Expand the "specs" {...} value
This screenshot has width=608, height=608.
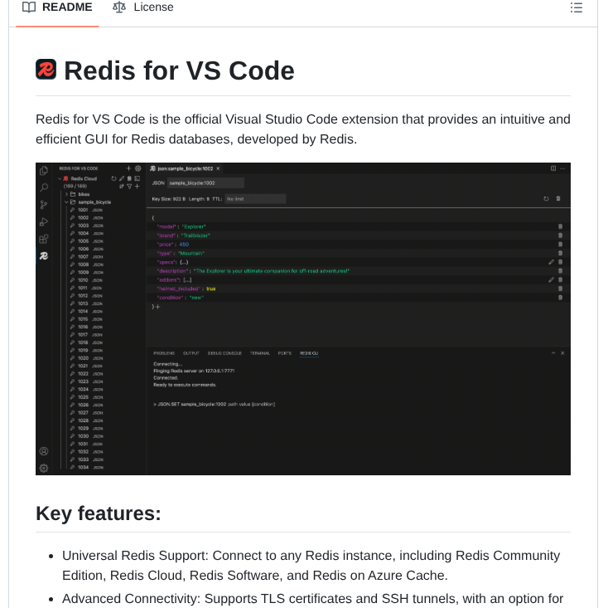184,262
